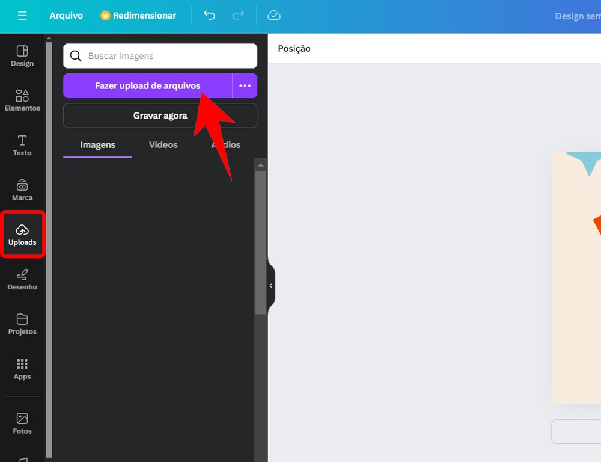Open the hamburger menu

pos(22,16)
